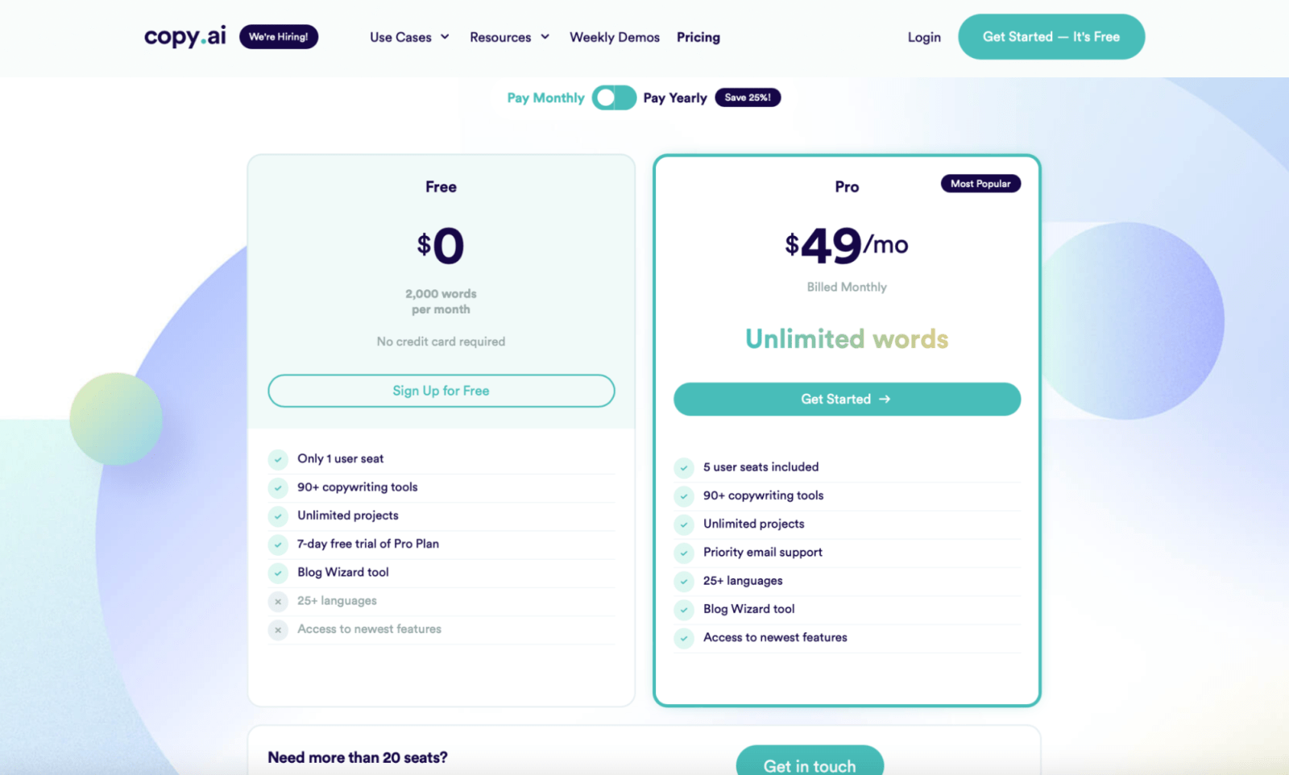Click the Save 25%! badge
Viewport: 1289px width, 775px height.
[x=748, y=97]
